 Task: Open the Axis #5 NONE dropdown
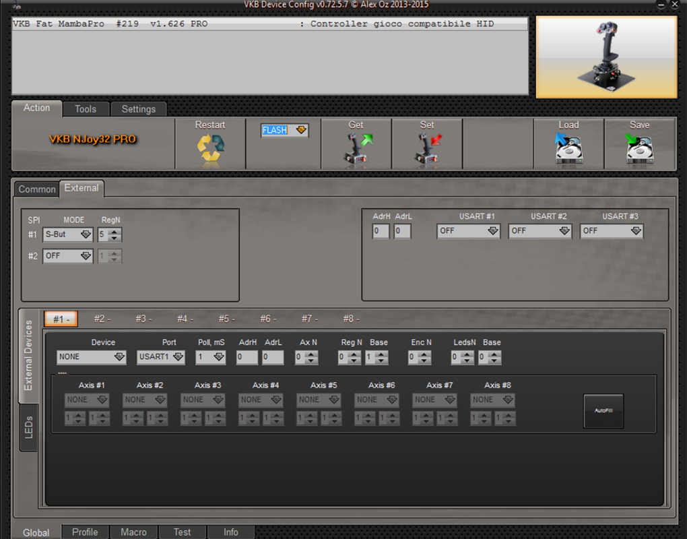319,400
